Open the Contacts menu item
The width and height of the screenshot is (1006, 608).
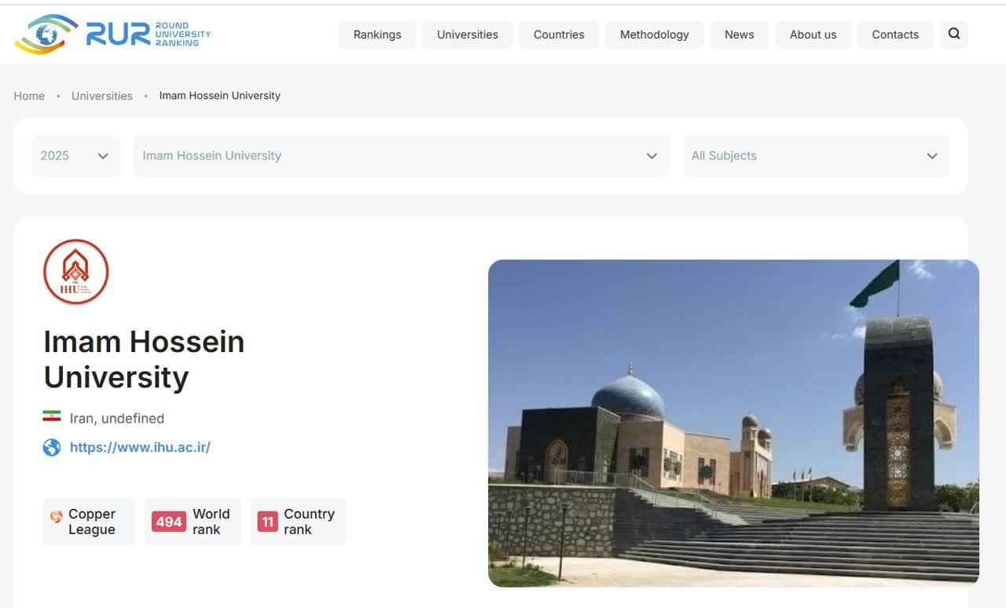click(895, 34)
